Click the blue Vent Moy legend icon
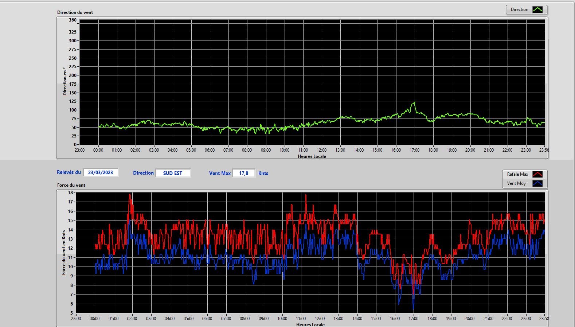The image size is (575, 327). coord(537,183)
